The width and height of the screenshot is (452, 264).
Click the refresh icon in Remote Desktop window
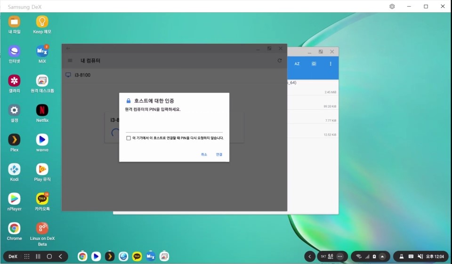(279, 61)
